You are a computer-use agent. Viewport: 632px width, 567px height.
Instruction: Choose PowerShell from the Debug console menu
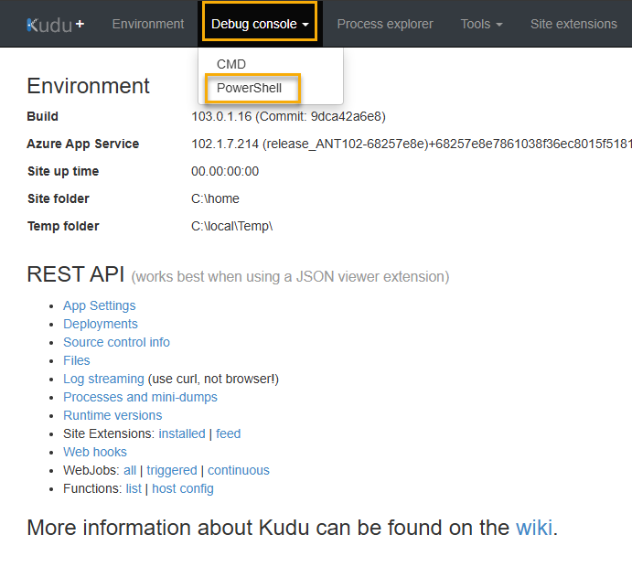point(249,88)
